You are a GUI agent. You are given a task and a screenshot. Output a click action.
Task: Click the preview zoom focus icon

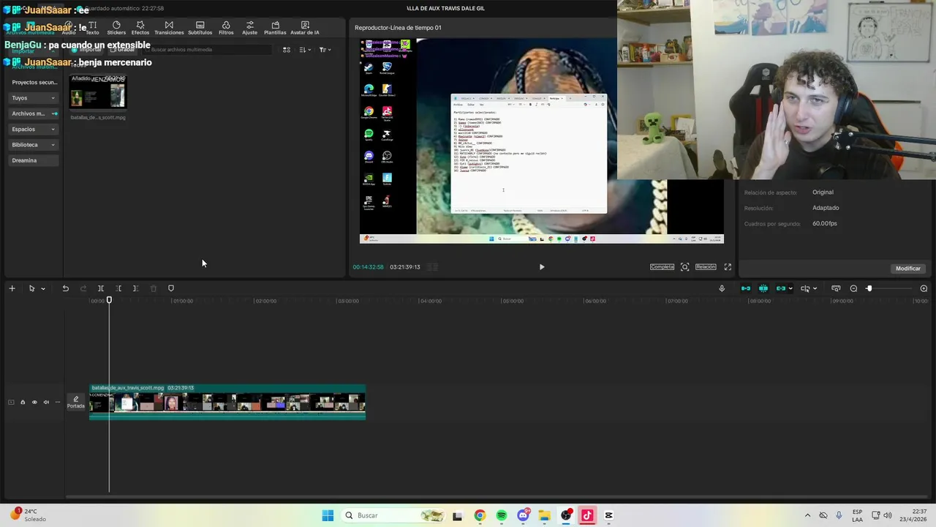pyautogui.click(x=684, y=267)
